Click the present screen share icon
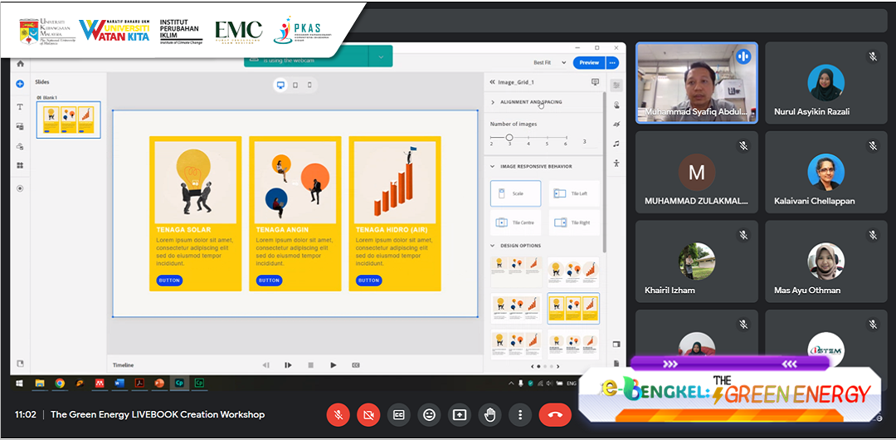Screen dimensions: 896x440 tap(459, 414)
